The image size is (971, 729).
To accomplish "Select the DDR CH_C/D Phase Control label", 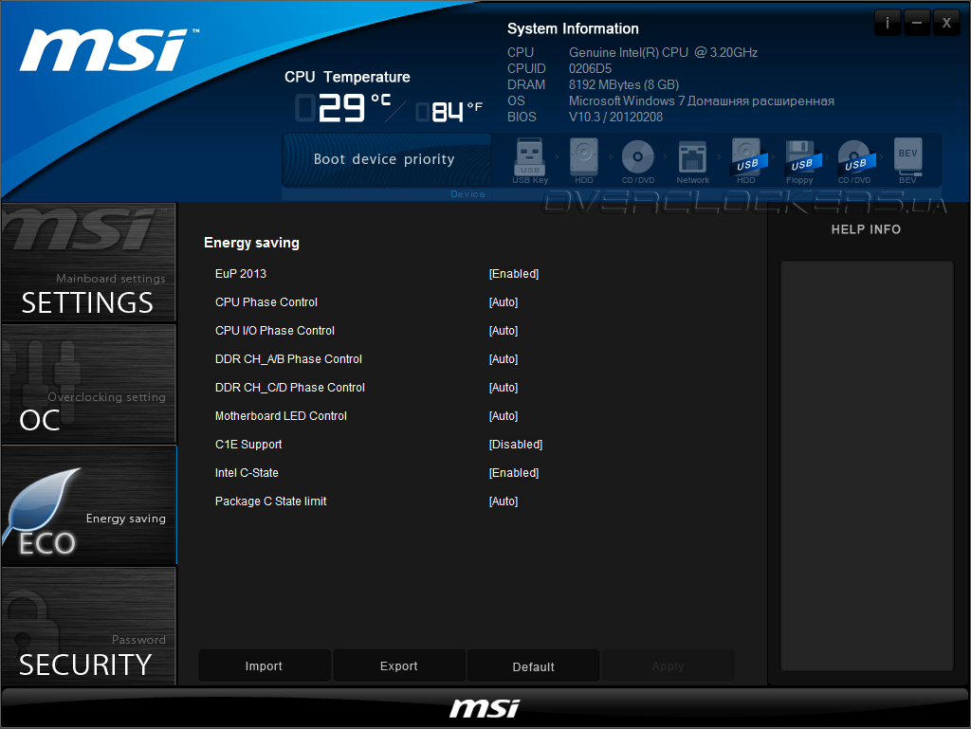I will (290, 388).
